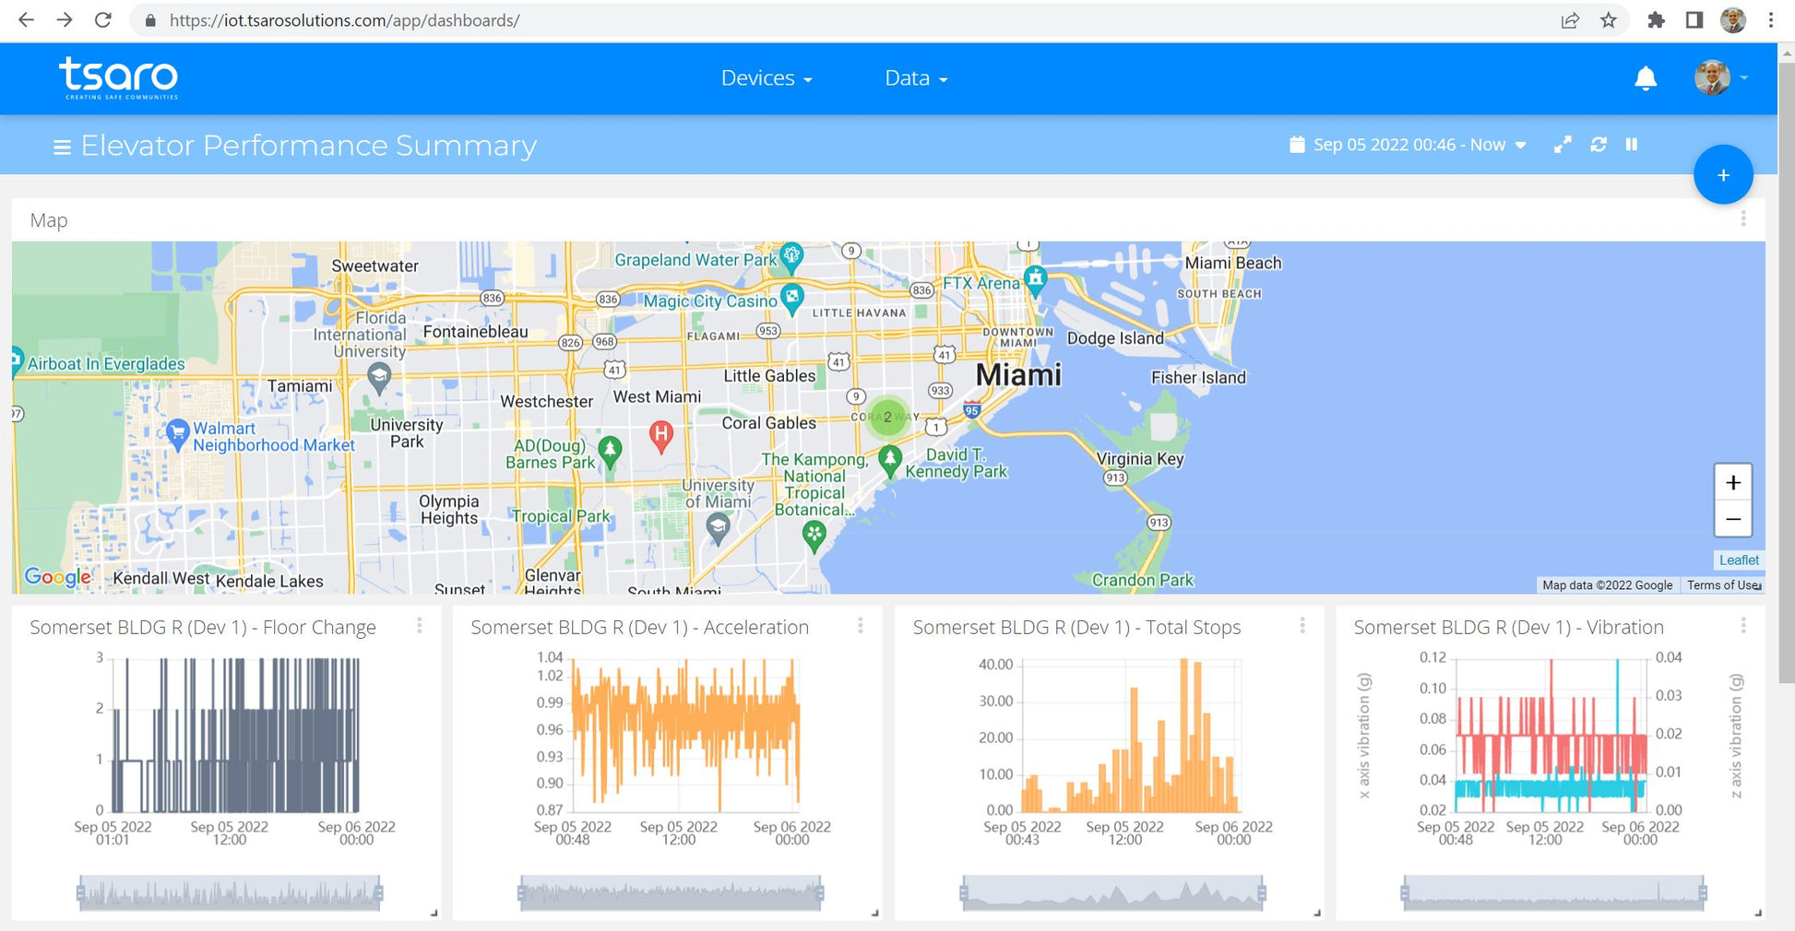
Task: Click the Acceleration chart range slider
Action: (671, 892)
